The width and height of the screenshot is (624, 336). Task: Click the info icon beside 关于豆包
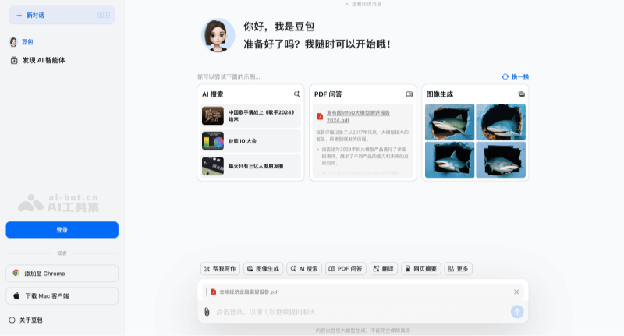coord(12,320)
